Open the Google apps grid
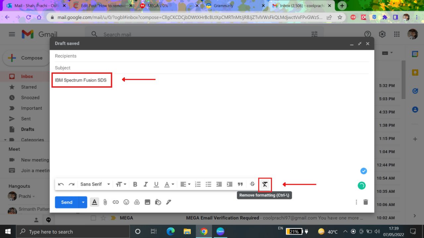424x238 pixels. click(397, 34)
